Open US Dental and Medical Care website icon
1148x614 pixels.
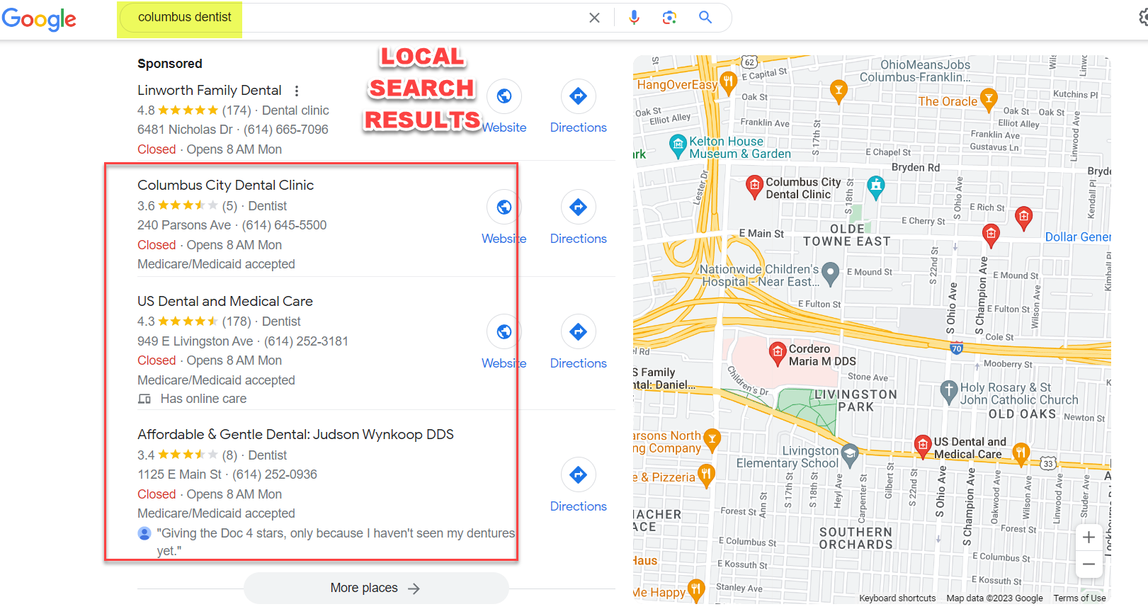pyautogui.click(x=504, y=331)
